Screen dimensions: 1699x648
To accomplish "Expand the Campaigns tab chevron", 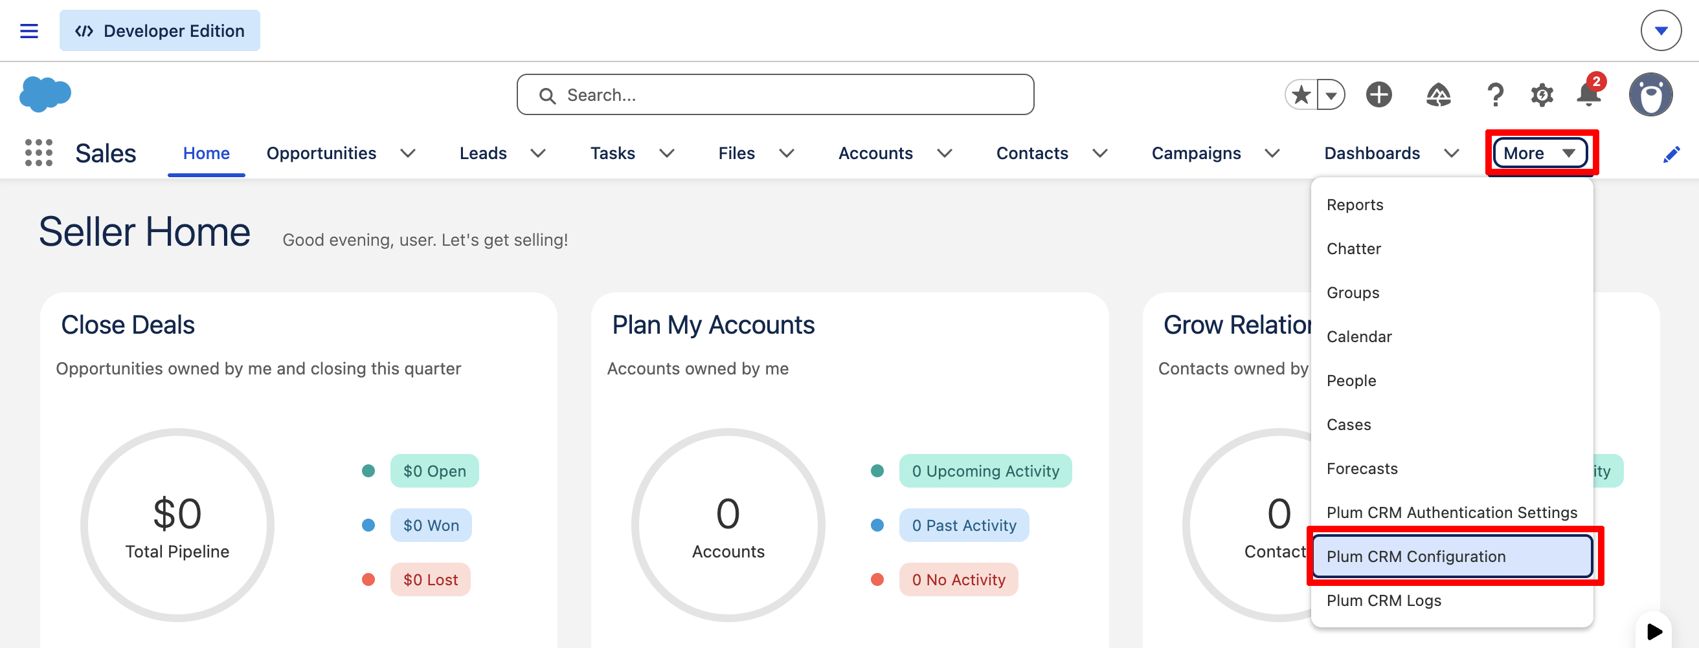I will [x=1272, y=153].
